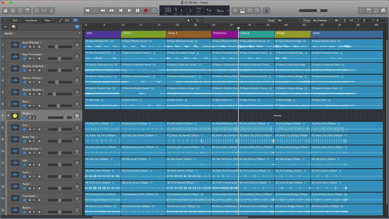Enable the metronome click icon
The width and height of the screenshot is (389, 219).
[x=265, y=10]
